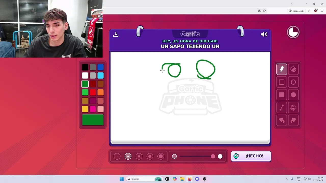The height and width of the screenshot is (183, 326).
Task: Select the bright red color swatch
Action: pyautogui.click(x=93, y=92)
